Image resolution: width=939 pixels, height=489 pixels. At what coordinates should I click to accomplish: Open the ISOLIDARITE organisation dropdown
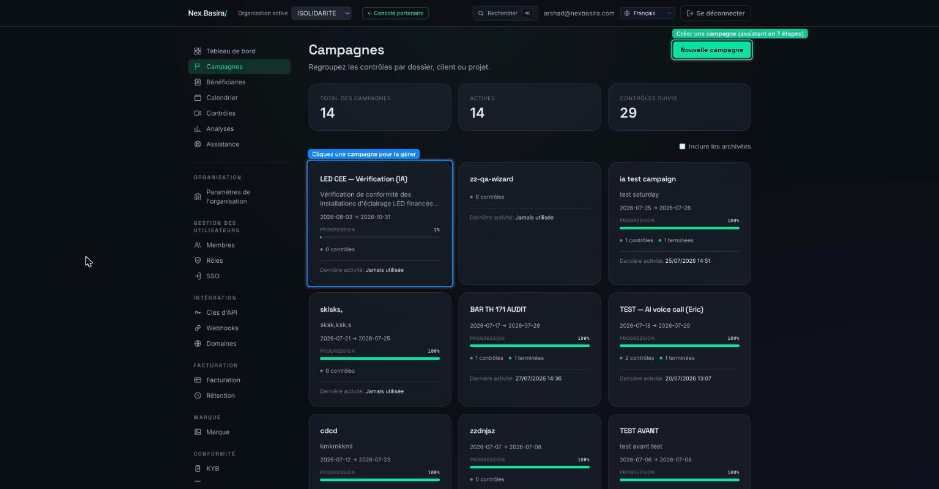point(321,13)
